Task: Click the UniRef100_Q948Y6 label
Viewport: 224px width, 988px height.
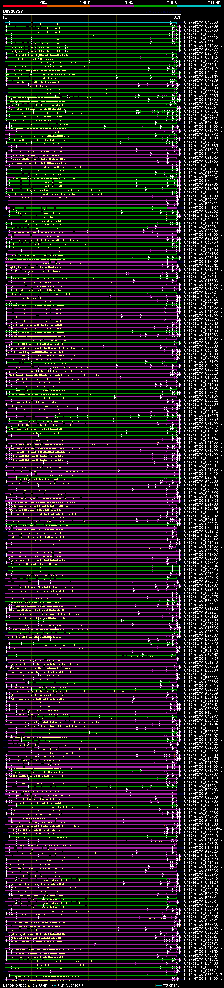Action: tap(201, 493)
